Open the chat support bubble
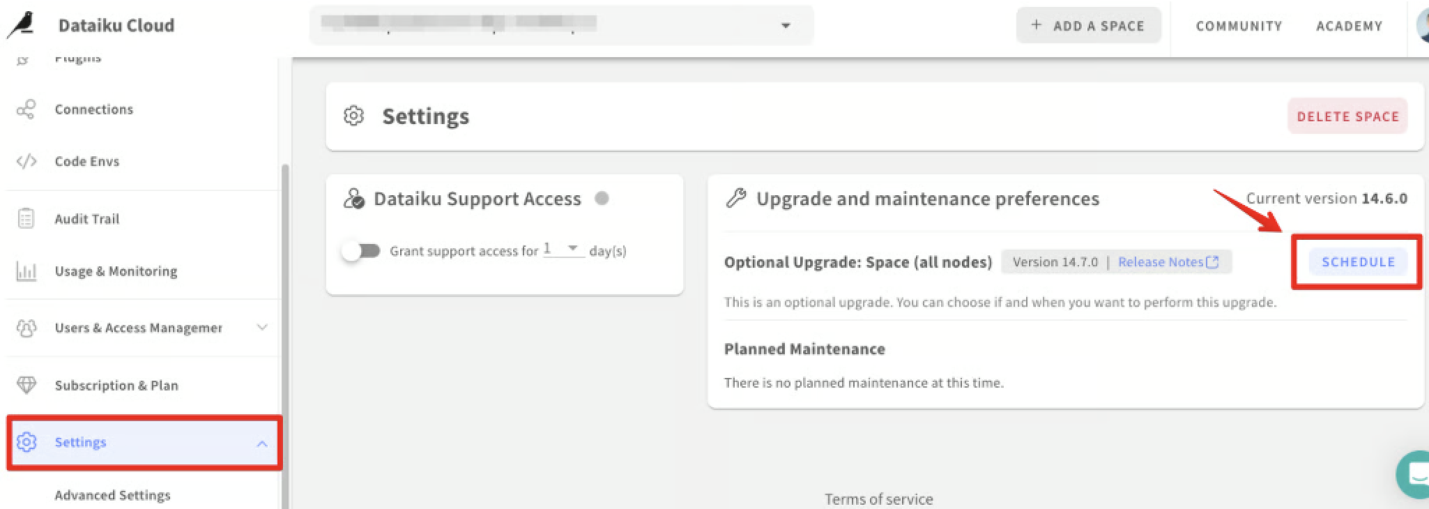1429x509 pixels. tap(1413, 475)
